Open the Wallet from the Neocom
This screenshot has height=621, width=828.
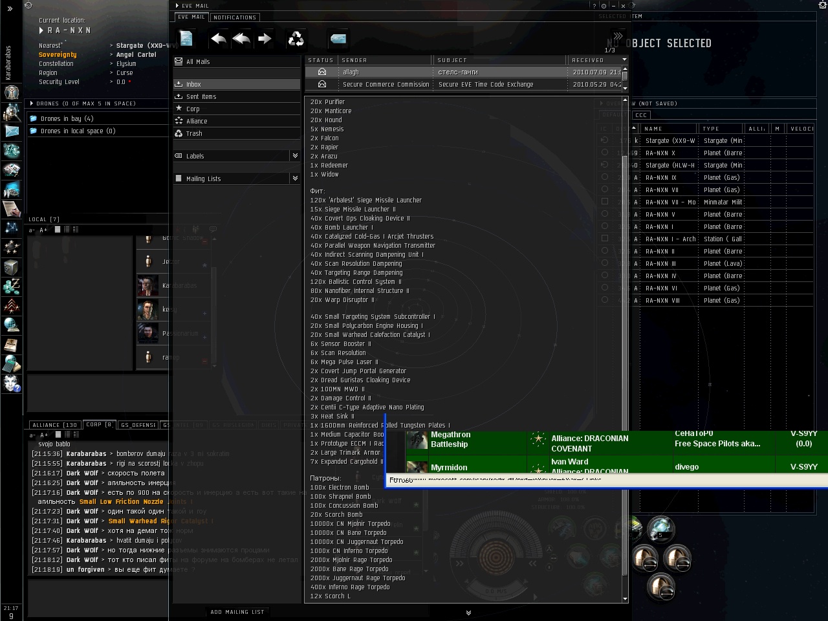point(11,286)
